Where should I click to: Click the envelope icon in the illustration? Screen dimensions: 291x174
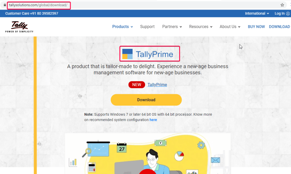[x=215, y=160]
